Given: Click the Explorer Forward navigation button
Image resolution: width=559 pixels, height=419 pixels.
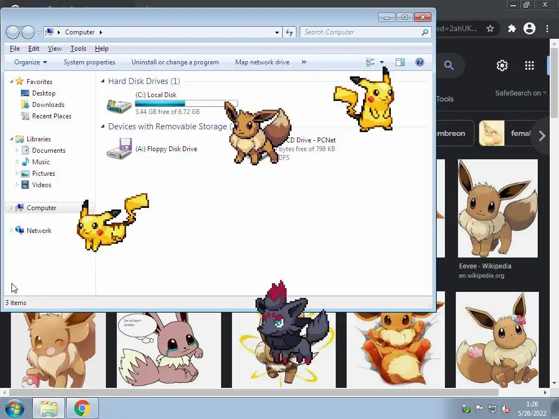Looking at the screenshot, I should (28, 32).
